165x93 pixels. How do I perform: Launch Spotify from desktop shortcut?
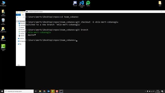pos(88,3)
